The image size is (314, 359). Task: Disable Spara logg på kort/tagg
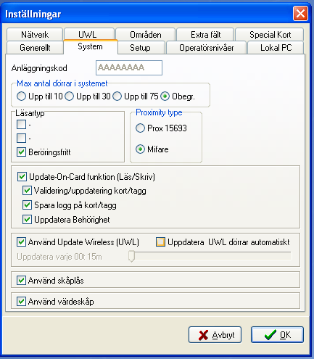(x=27, y=205)
